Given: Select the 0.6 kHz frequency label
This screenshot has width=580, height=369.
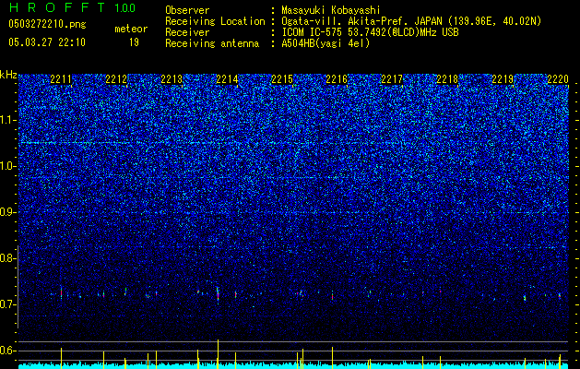Looking at the screenshot, I should pos(8,351).
